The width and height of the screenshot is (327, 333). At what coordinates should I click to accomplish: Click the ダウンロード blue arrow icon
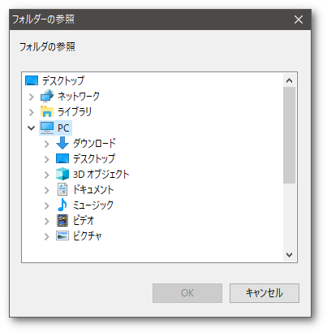coord(62,143)
